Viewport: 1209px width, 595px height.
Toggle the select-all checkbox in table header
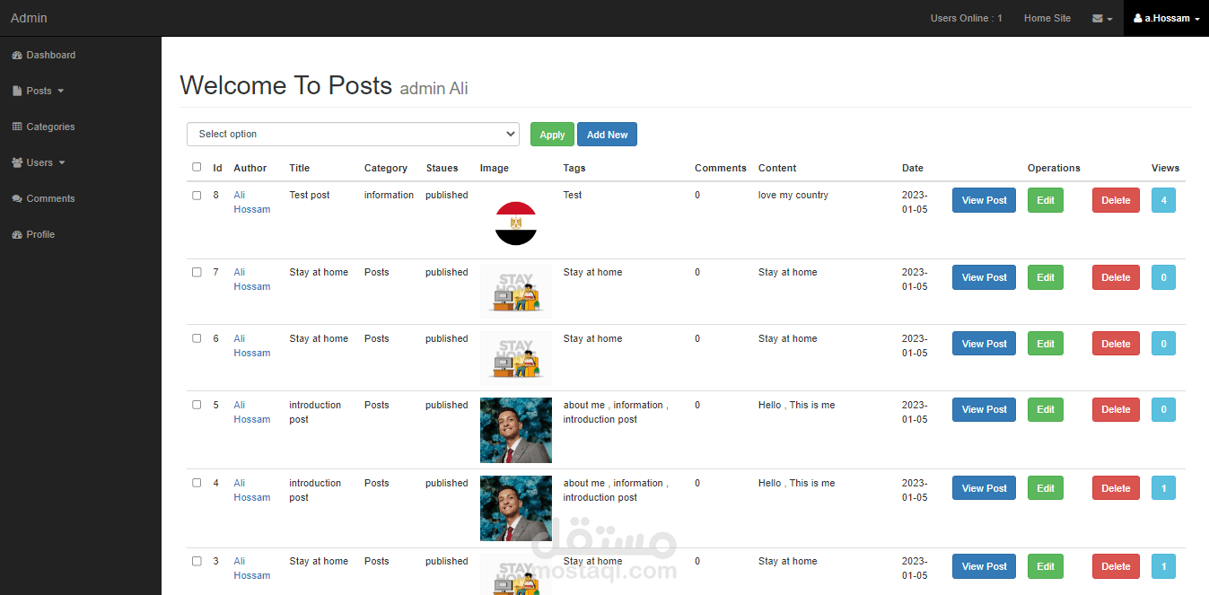point(197,167)
